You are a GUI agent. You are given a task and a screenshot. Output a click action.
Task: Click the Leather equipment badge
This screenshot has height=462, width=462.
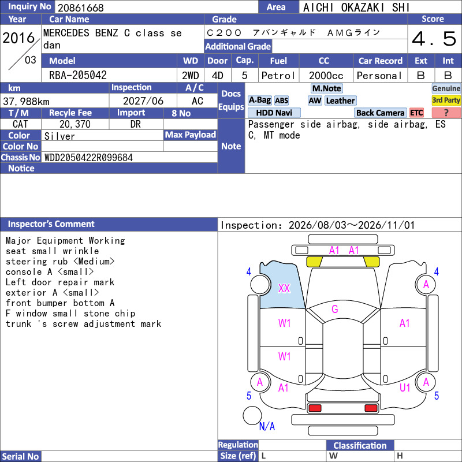(340, 100)
